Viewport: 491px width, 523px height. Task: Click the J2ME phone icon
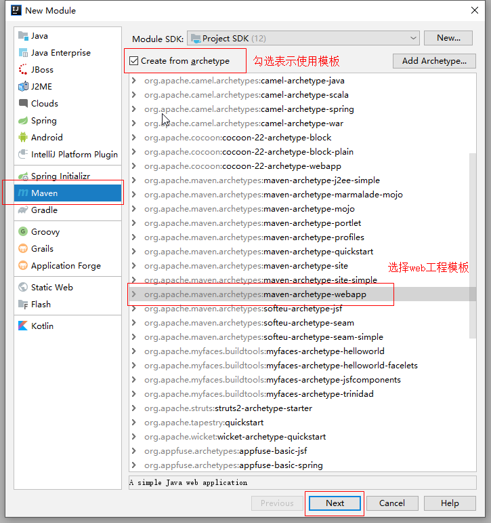23,87
